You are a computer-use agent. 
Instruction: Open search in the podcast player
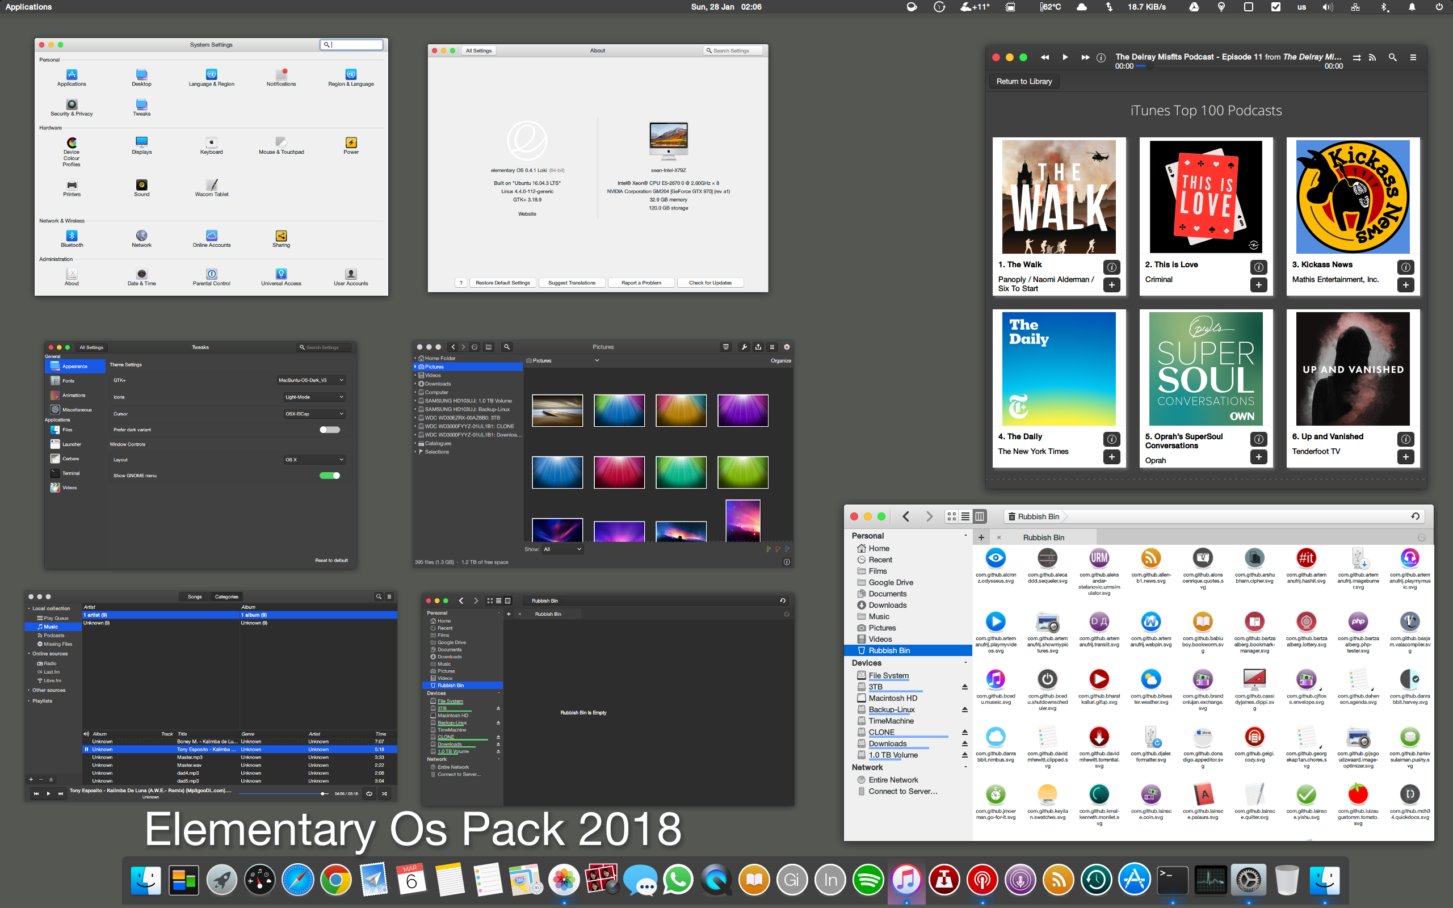(x=1392, y=58)
